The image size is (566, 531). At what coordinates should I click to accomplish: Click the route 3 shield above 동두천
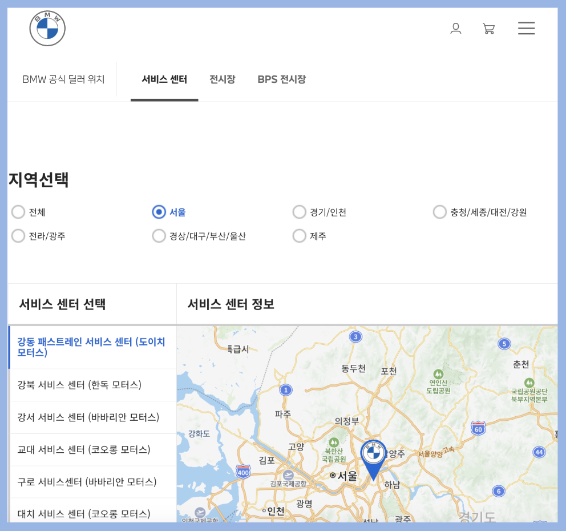(355, 337)
